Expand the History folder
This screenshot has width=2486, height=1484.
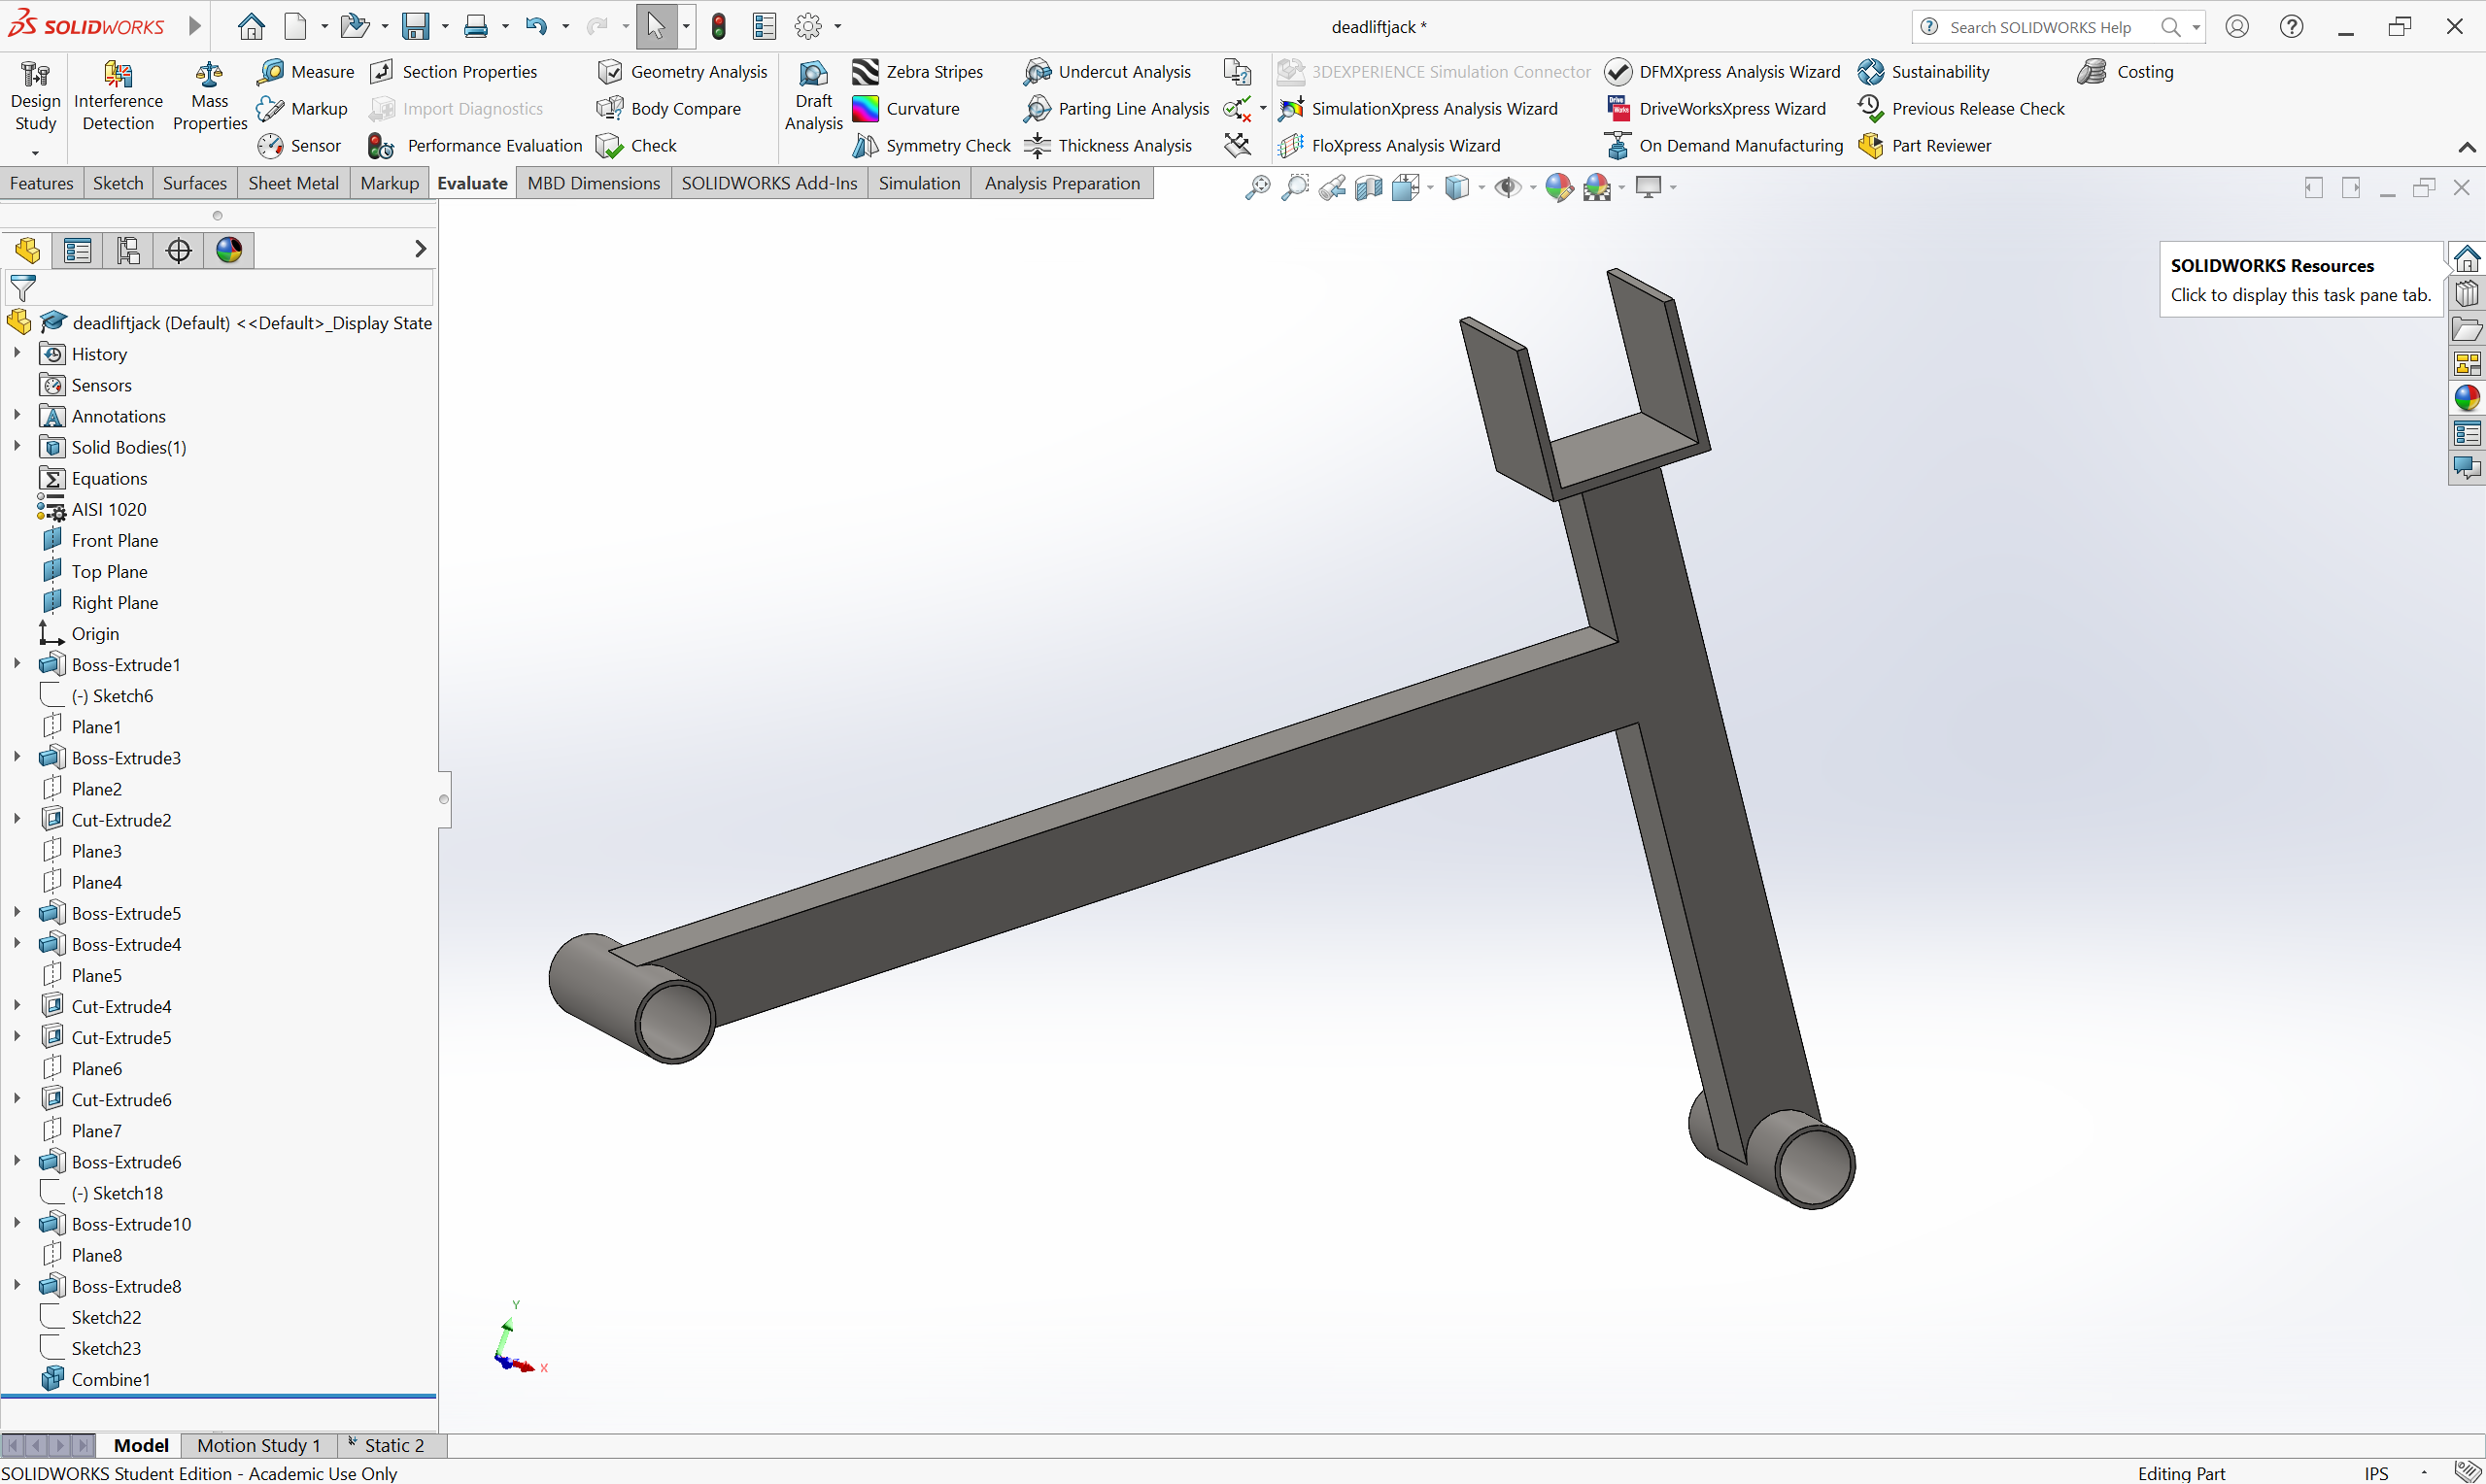[17, 353]
